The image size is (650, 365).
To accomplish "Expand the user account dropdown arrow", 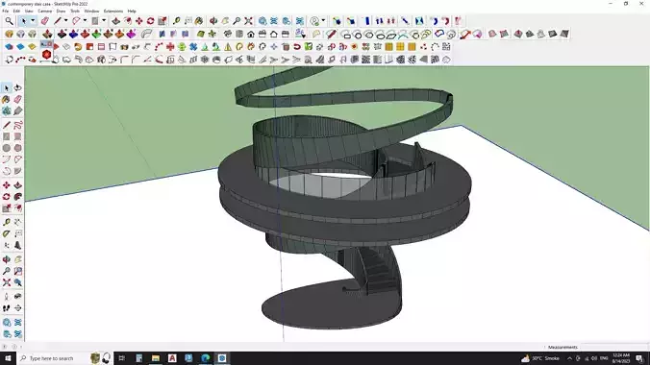I will (323, 21).
